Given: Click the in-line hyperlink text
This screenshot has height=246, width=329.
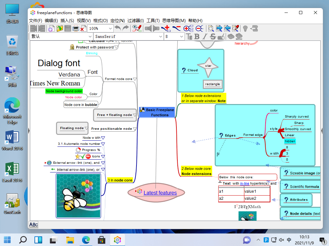Looking at the screenshot, I should point(245,183).
